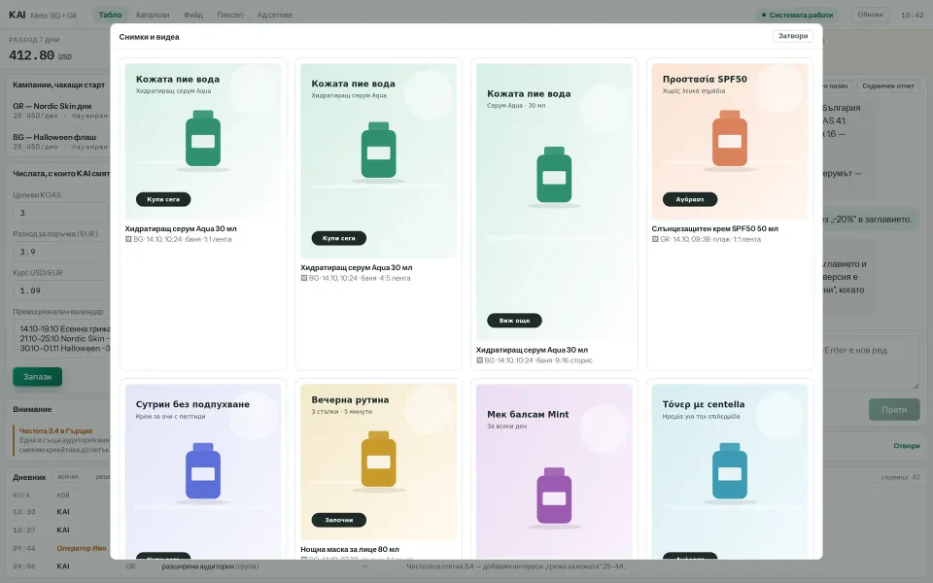Screen dimensions: 933x583
Task: Click the Αγόρασε pill in the SPF50 creative
Action: click(690, 199)
